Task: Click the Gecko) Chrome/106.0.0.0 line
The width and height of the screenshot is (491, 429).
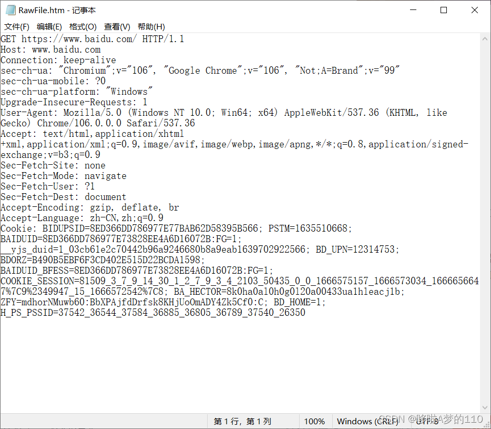Action: (x=98, y=123)
